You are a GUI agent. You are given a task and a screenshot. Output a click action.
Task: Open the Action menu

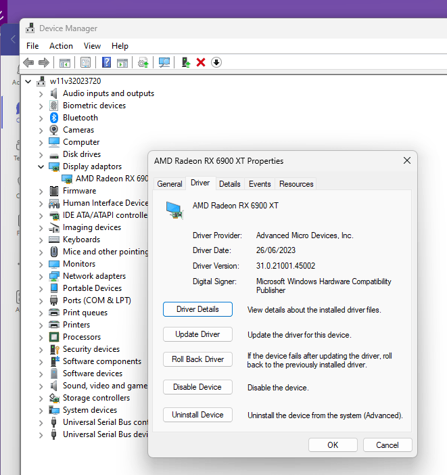click(61, 46)
